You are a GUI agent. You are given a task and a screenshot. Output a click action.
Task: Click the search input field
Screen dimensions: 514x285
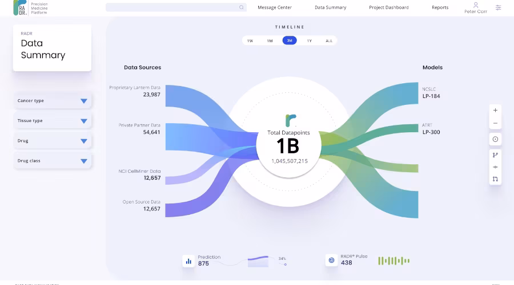click(176, 7)
